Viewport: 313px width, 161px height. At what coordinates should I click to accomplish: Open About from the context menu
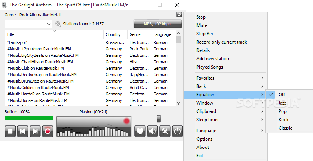pos(225,147)
